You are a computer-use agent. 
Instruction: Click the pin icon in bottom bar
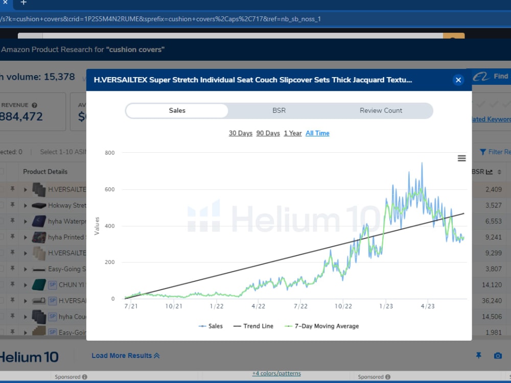478,355
